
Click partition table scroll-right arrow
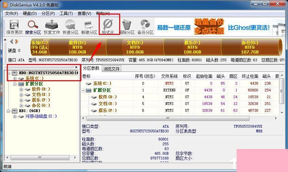tap(276, 118)
